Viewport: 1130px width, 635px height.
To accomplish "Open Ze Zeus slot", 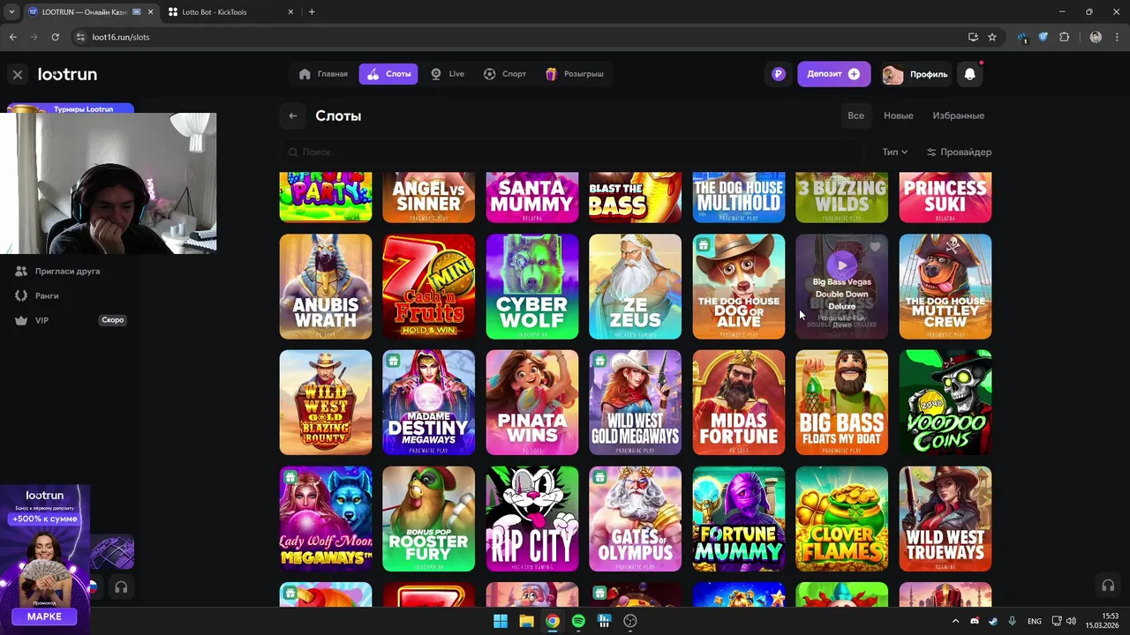I will pyautogui.click(x=636, y=287).
